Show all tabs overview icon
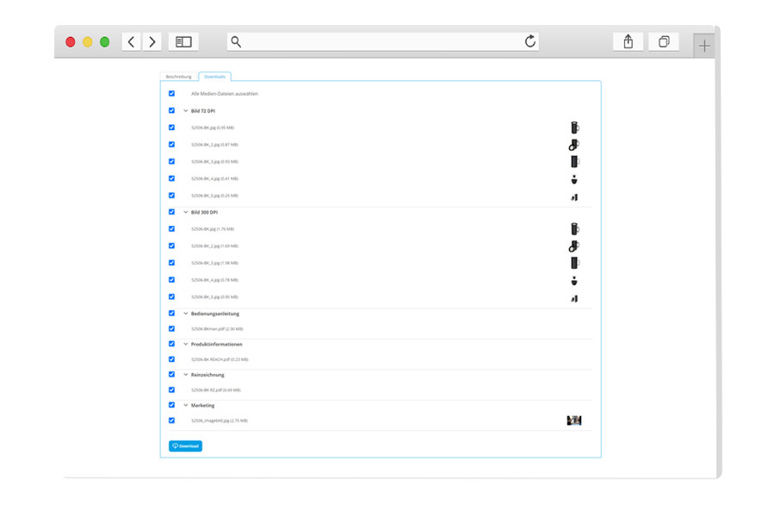 coord(664,41)
